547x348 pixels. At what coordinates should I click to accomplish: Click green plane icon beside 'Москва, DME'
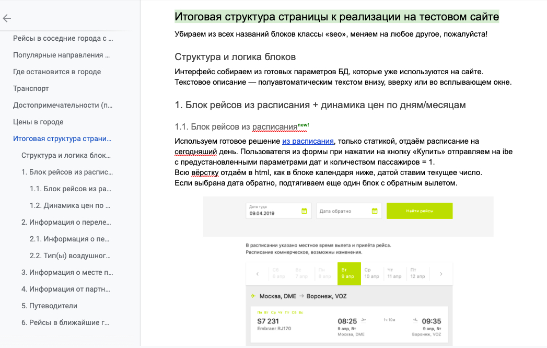(x=253, y=296)
